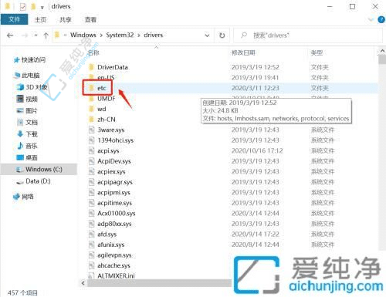Image resolution: width=386 pixels, height=297 pixels.
Task: Switch to the 主页 ribbon tab
Action: click(40, 20)
